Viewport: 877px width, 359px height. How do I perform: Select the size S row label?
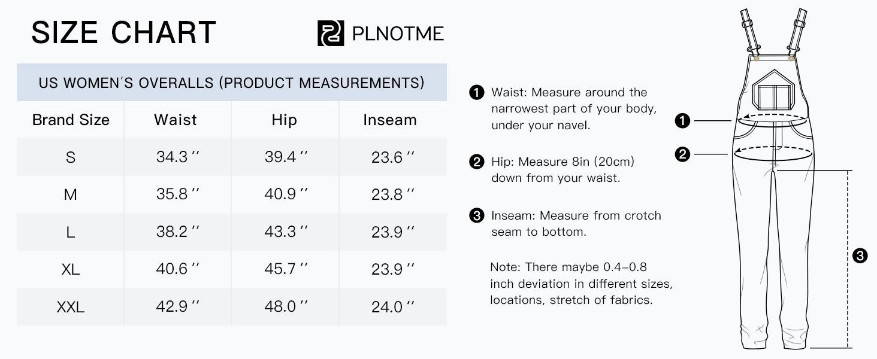tap(71, 157)
